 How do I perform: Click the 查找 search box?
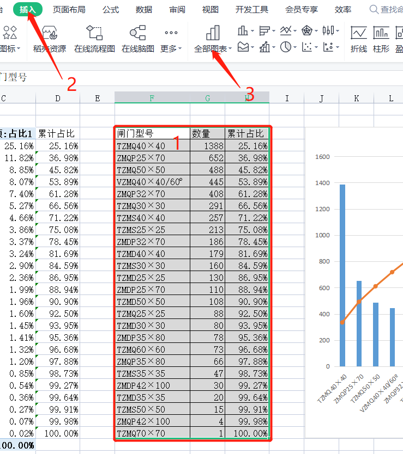[386, 10]
